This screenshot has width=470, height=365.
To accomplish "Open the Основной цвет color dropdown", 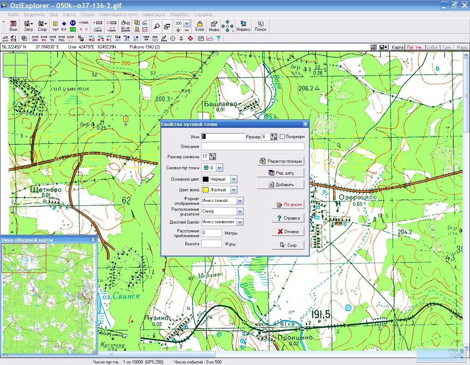I will click(x=234, y=179).
